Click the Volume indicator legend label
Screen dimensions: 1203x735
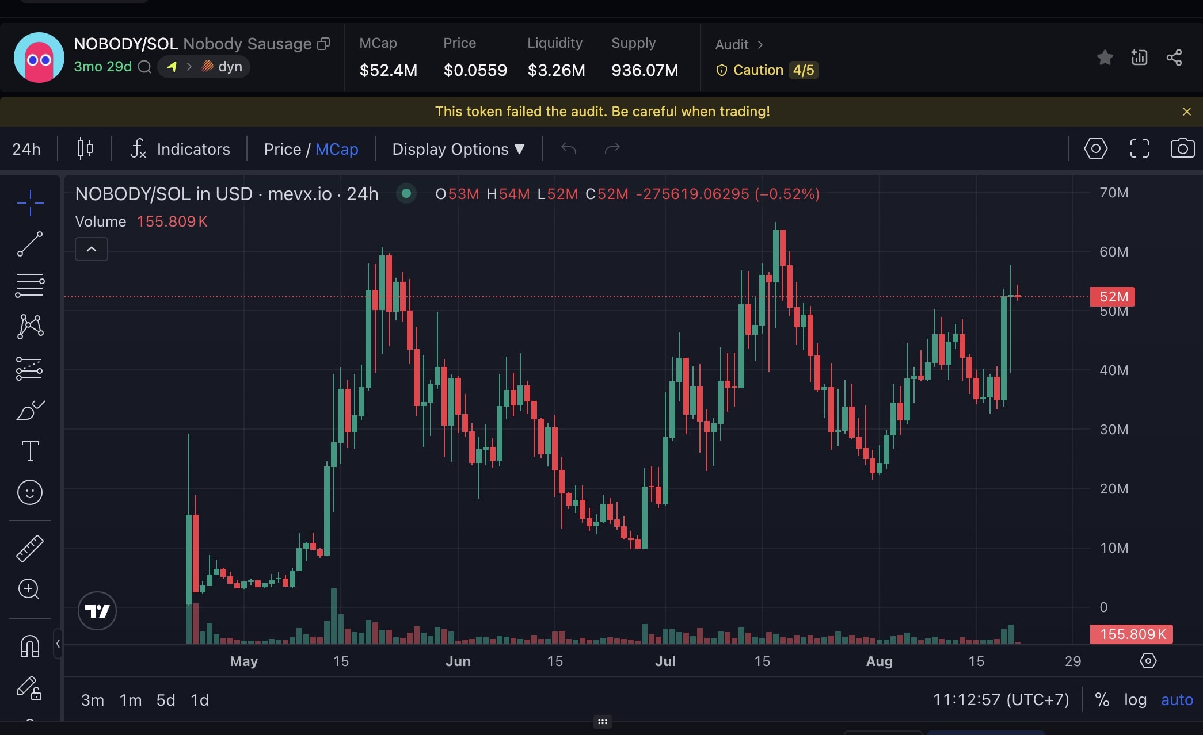101,221
